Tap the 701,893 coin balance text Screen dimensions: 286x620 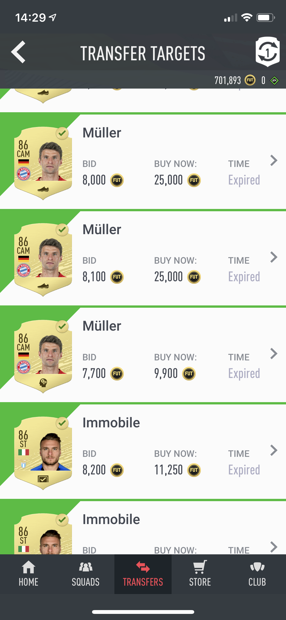pyautogui.click(x=228, y=81)
